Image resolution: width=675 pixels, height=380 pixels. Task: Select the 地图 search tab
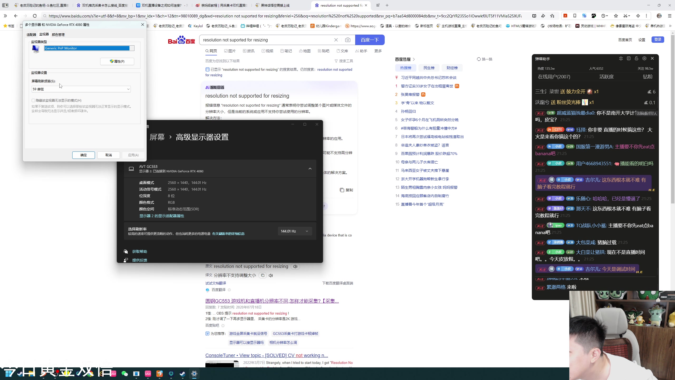tap(305, 51)
